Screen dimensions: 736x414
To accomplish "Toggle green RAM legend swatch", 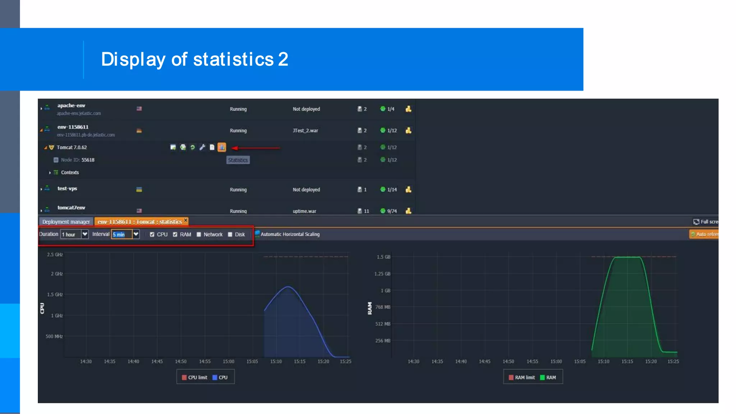I will pos(542,377).
